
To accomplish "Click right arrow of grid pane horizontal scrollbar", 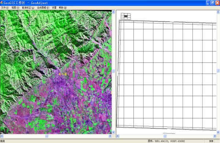I will (214, 136).
